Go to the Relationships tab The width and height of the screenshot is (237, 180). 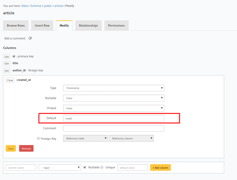point(88,26)
